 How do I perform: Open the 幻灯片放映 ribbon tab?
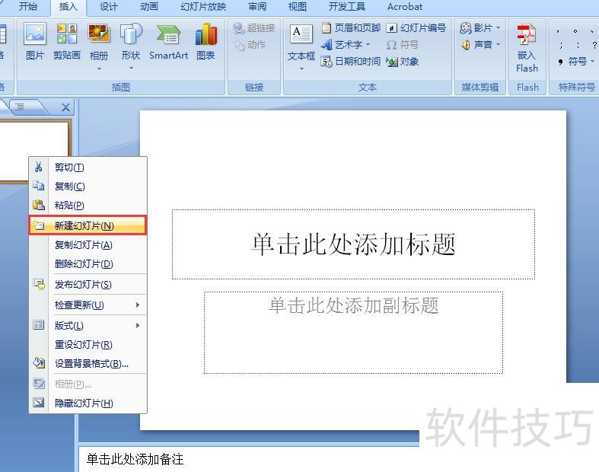[x=203, y=7]
